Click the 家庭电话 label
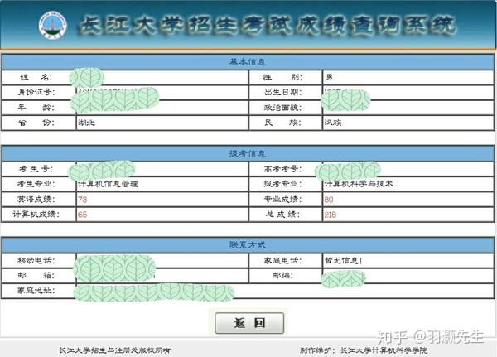The height and width of the screenshot is (357, 497). pyautogui.click(x=282, y=261)
